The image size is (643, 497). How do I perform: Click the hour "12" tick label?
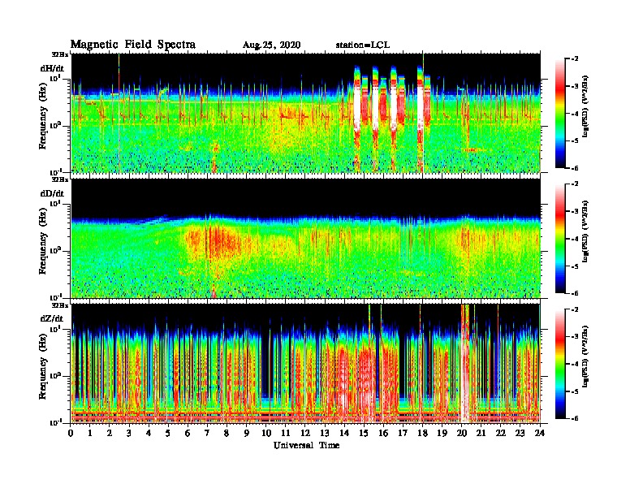(x=305, y=433)
